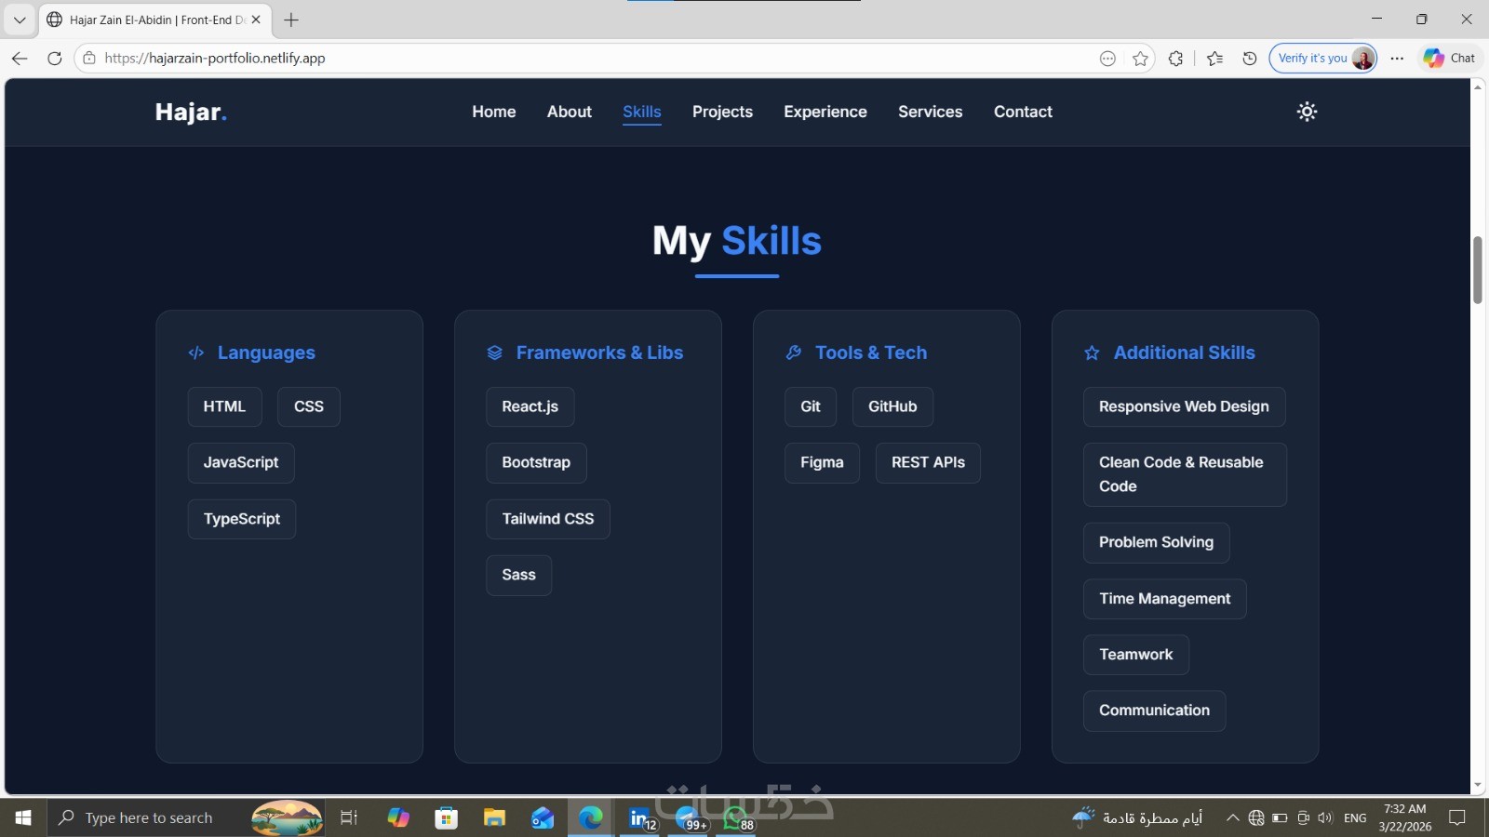Screen dimensions: 1489x837
Task: Go back to the previous page
Action: tap(20, 59)
